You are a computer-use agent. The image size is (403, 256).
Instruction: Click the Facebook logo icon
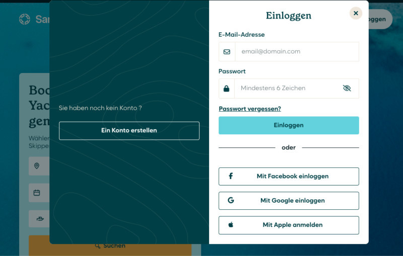tap(231, 176)
